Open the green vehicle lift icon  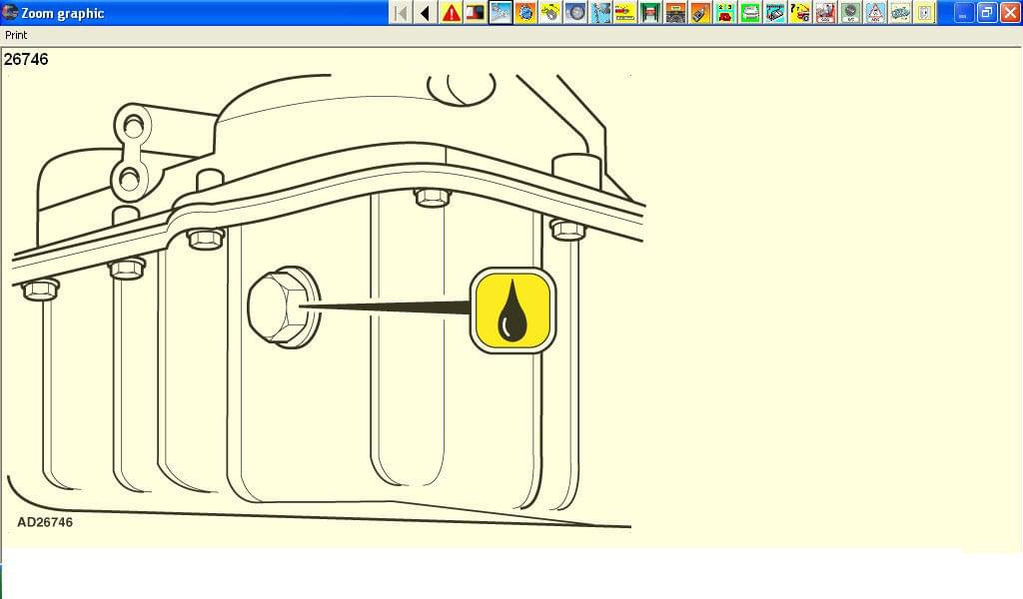click(650, 12)
